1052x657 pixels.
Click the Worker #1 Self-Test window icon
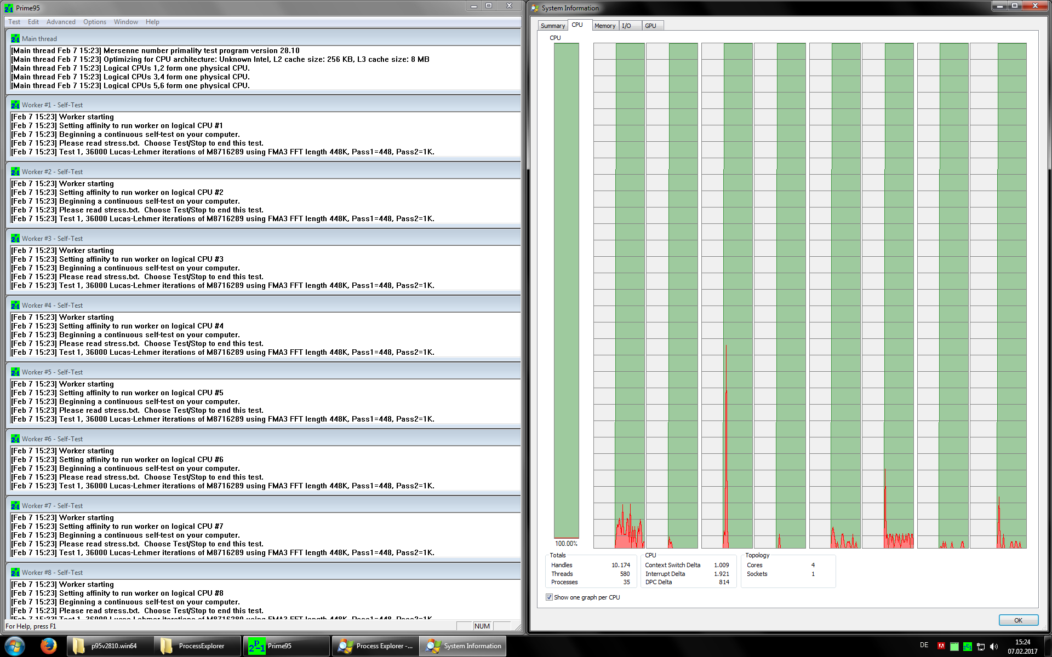tap(15, 105)
